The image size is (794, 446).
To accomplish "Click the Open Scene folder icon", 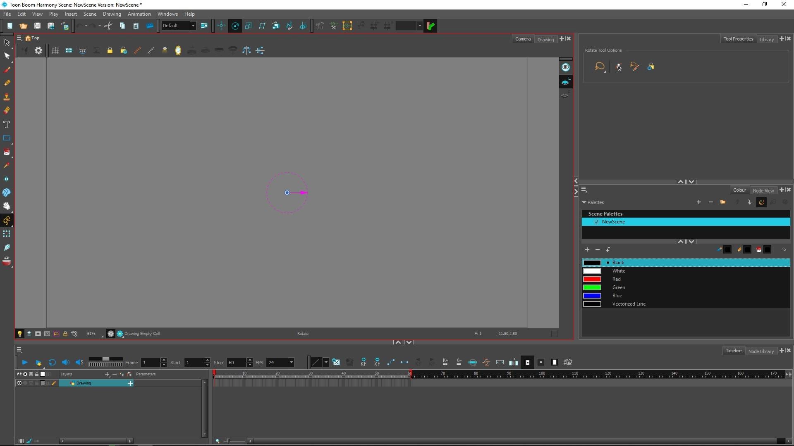I will pyautogui.click(x=23, y=26).
